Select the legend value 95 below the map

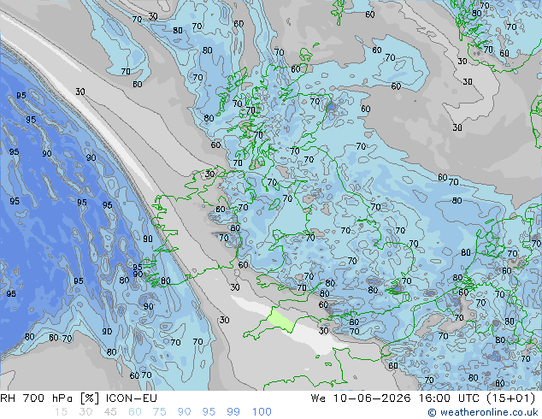pyautogui.click(x=209, y=412)
